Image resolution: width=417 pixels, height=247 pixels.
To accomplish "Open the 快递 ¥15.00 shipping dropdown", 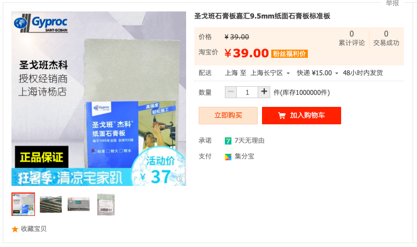I will (x=318, y=73).
